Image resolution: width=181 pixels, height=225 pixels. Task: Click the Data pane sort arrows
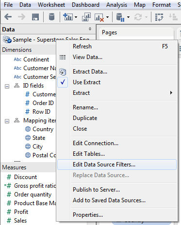(90, 29)
